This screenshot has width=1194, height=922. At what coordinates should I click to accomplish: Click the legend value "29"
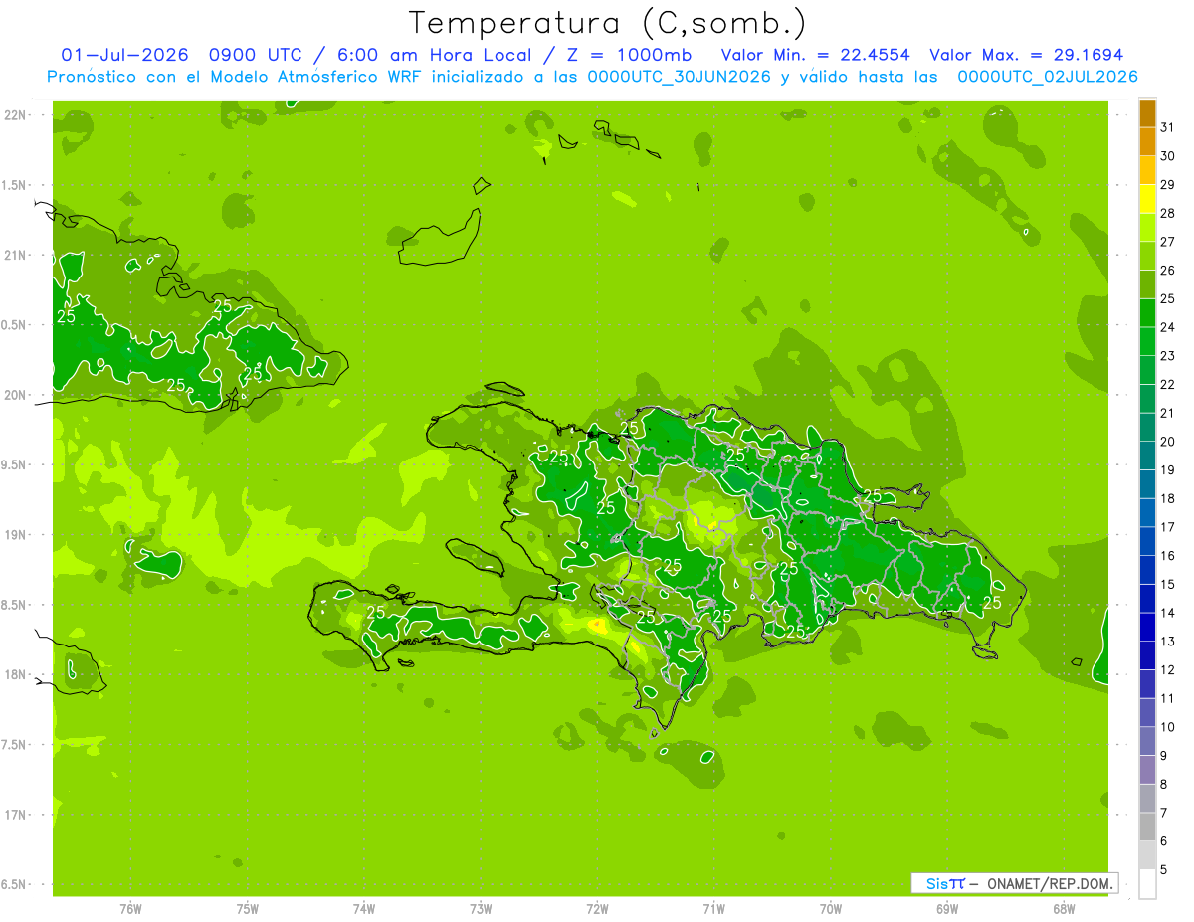point(1167,184)
